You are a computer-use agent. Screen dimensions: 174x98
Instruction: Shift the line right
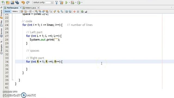click(70, 11)
